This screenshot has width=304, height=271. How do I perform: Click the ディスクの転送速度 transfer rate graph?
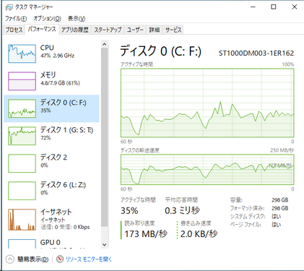pos(207,170)
